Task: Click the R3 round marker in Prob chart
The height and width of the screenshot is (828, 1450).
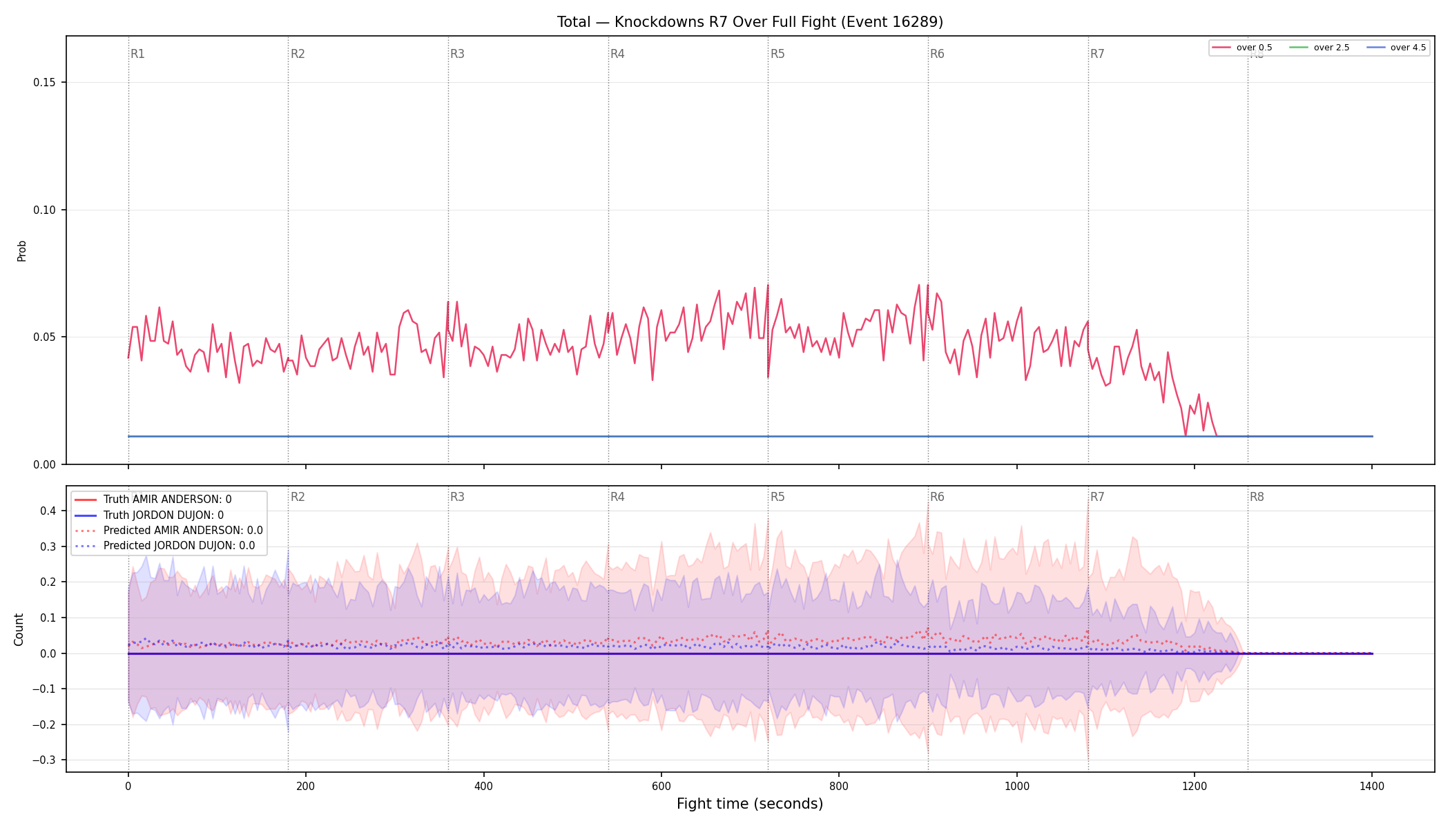Action: [x=457, y=54]
